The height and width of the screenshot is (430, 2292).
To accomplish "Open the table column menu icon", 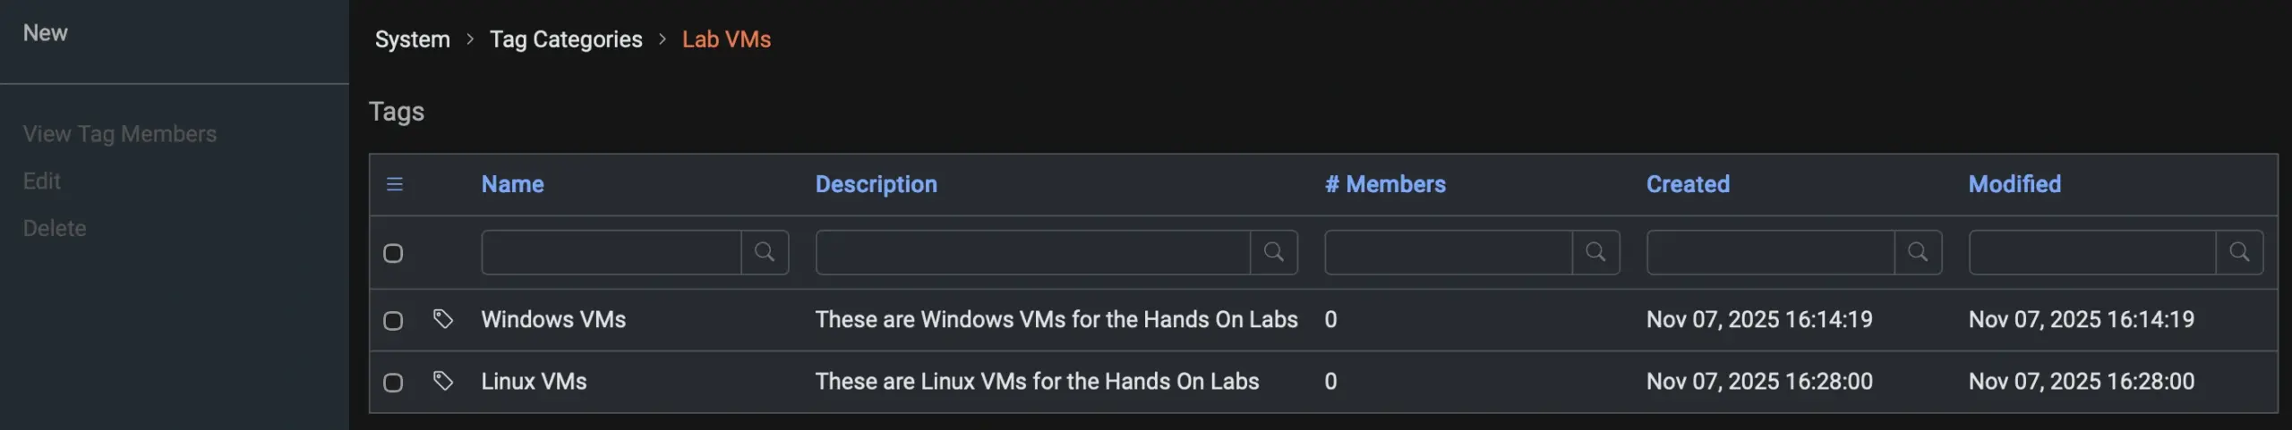I will [395, 184].
